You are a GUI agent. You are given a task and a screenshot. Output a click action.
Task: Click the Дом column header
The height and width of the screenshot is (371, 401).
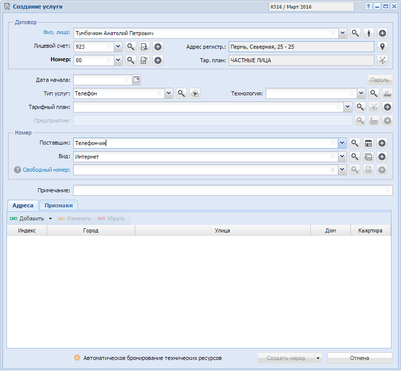pos(330,230)
